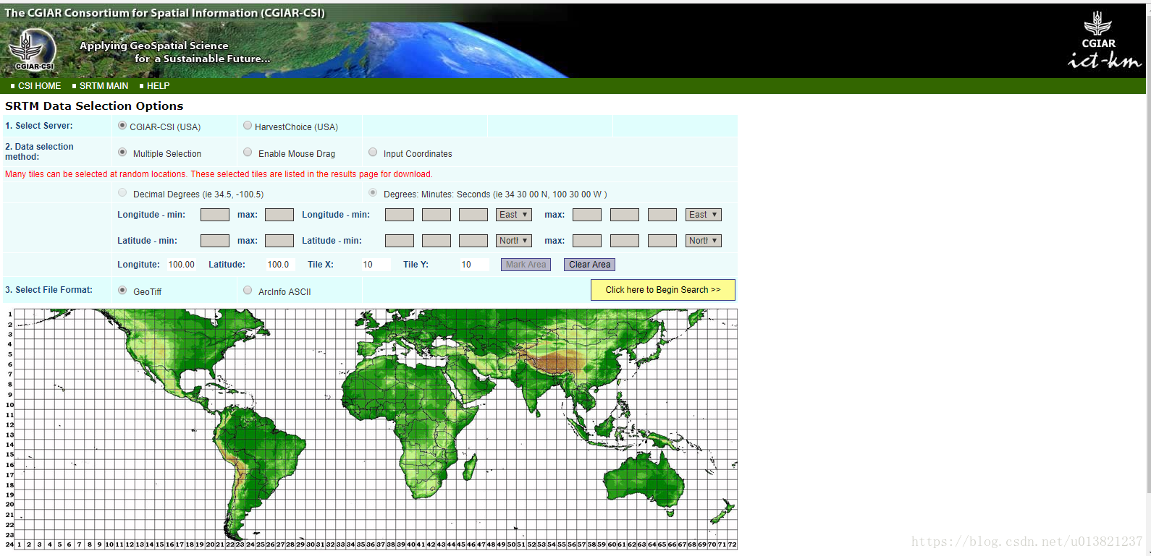Click the "SRTM Data Selection Options" heading
Viewport: 1151px width, 556px height.
94,106
